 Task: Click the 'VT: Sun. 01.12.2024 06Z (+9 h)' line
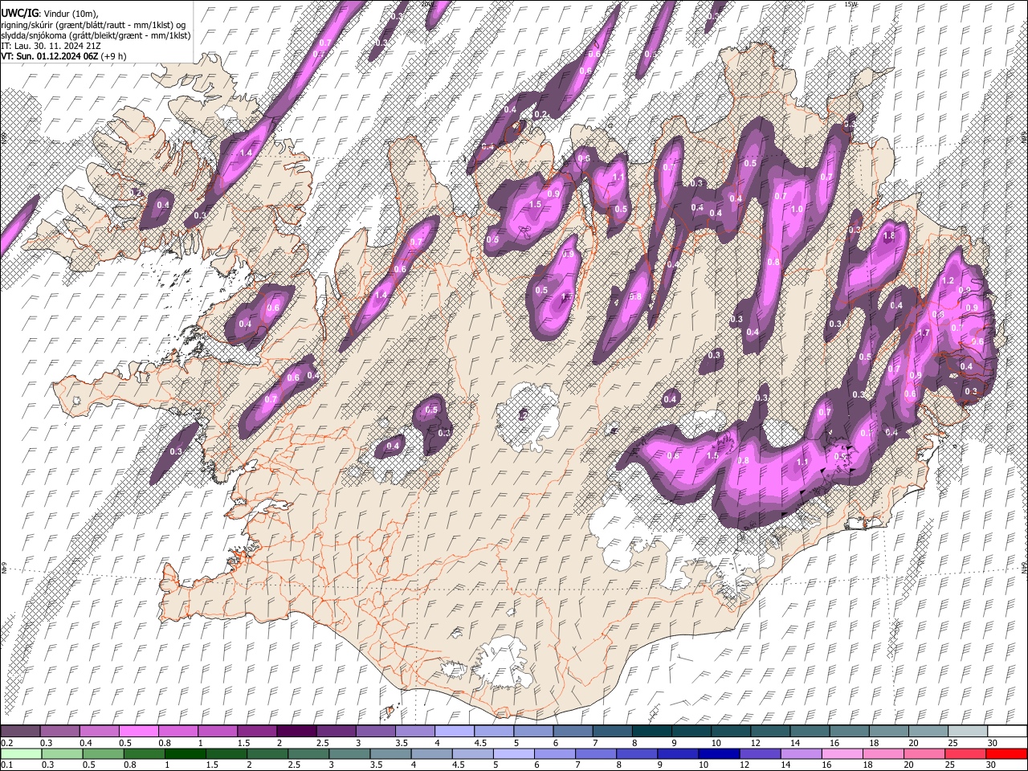pos(63,56)
